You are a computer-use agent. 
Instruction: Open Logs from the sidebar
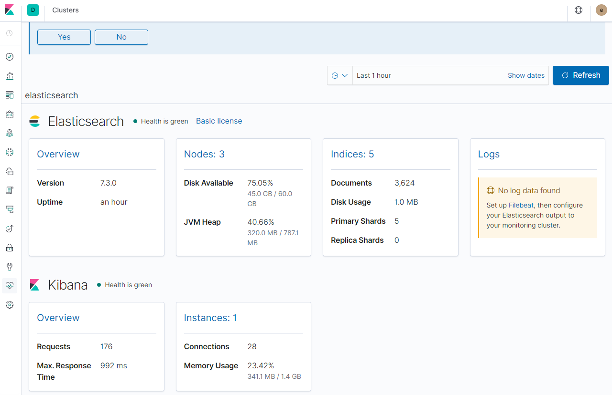point(10,190)
